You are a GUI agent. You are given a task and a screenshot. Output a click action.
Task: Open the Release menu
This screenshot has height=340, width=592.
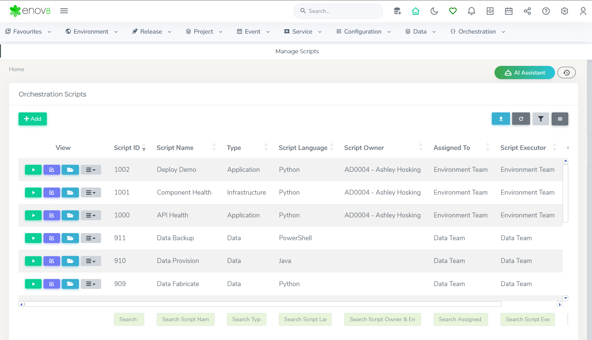point(151,32)
